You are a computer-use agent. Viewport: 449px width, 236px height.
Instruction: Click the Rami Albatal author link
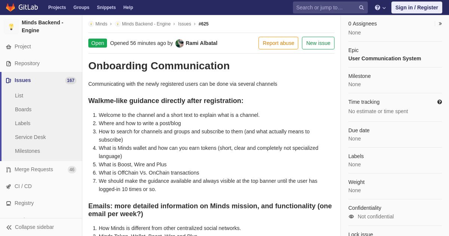click(201, 43)
